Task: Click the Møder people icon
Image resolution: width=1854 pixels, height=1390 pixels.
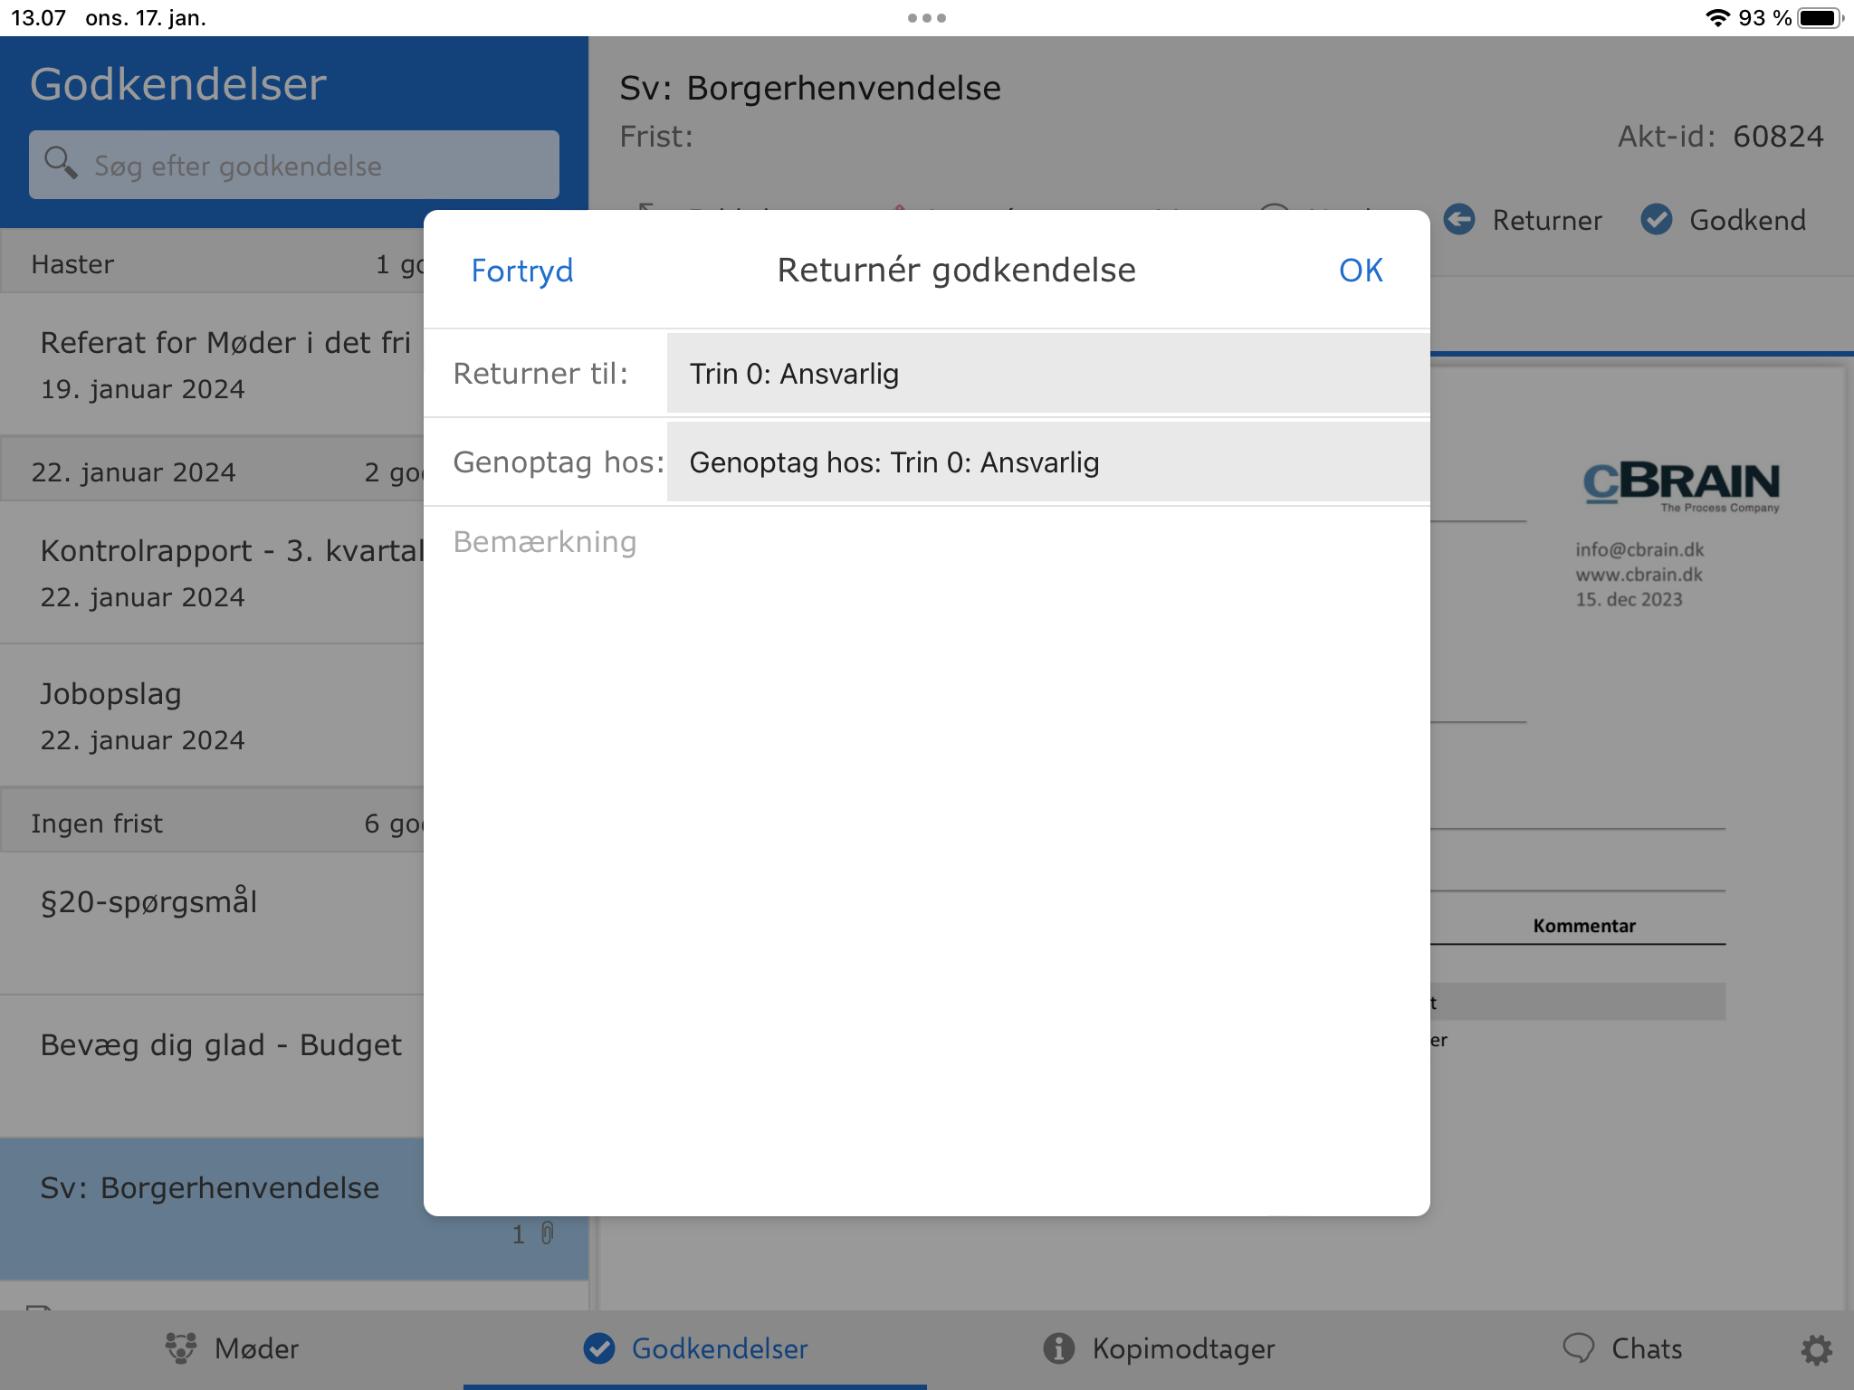Action: click(x=181, y=1348)
